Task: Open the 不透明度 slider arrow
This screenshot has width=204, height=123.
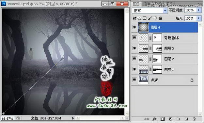Action: pos(199,10)
